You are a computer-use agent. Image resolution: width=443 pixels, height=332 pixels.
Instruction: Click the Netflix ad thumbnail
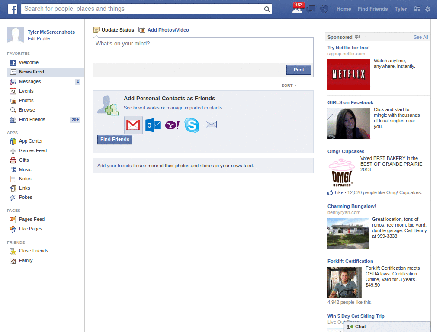point(349,75)
